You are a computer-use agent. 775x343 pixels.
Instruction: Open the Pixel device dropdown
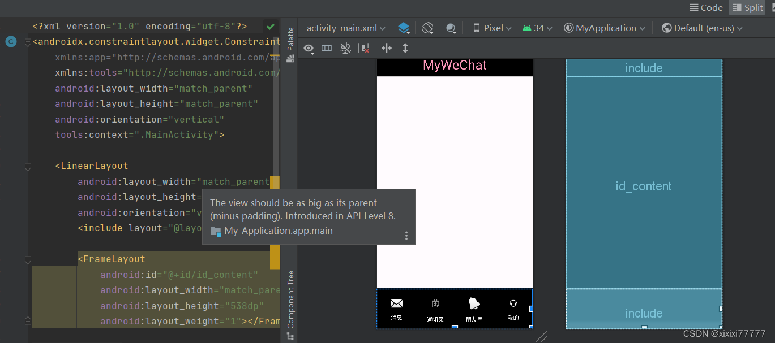click(x=491, y=28)
